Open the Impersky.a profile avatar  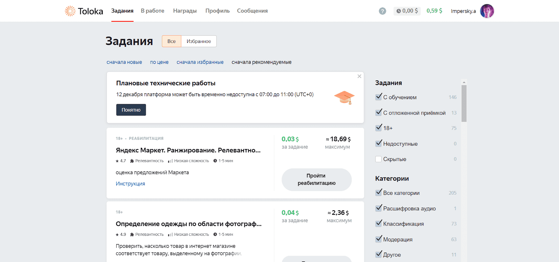pos(487,11)
